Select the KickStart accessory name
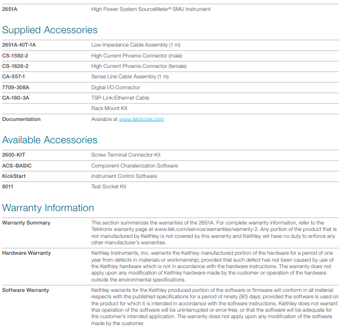 click(14, 176)
